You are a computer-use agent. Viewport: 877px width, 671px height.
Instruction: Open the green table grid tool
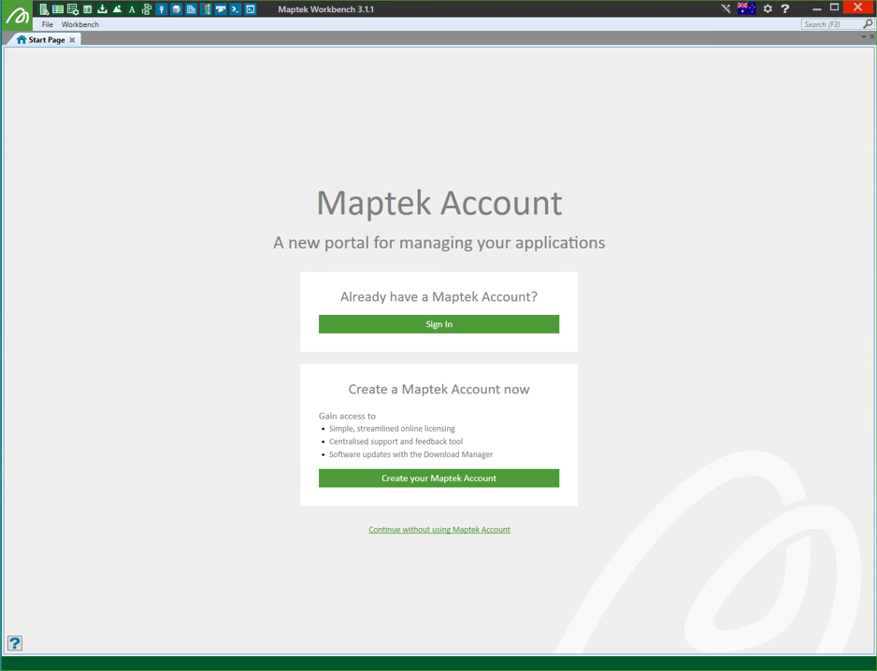58,9
